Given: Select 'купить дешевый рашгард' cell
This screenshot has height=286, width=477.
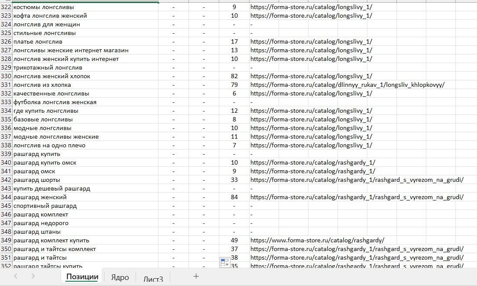Looking at the screenshot, I should coord(85,189).
